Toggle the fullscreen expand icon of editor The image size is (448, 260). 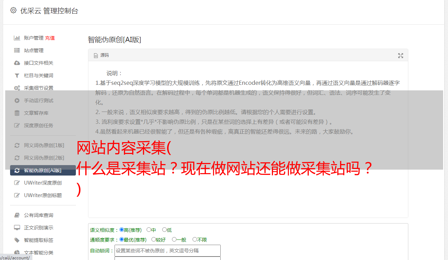pyautogui.click(x=401, y=56)
